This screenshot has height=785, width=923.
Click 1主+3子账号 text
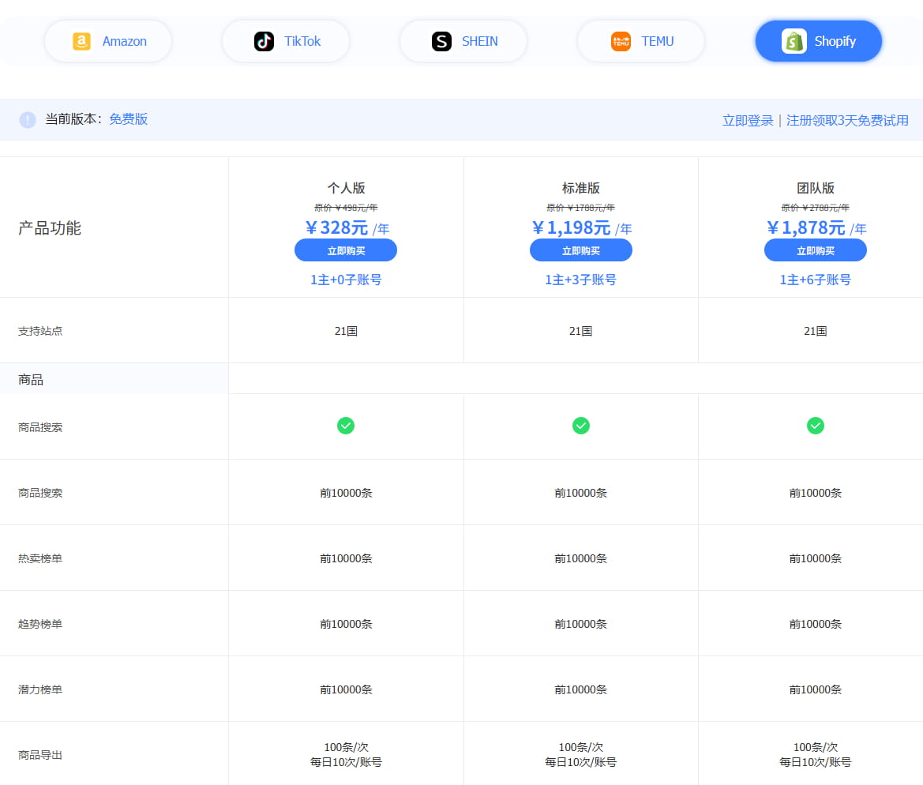click(x=580, y=280)
